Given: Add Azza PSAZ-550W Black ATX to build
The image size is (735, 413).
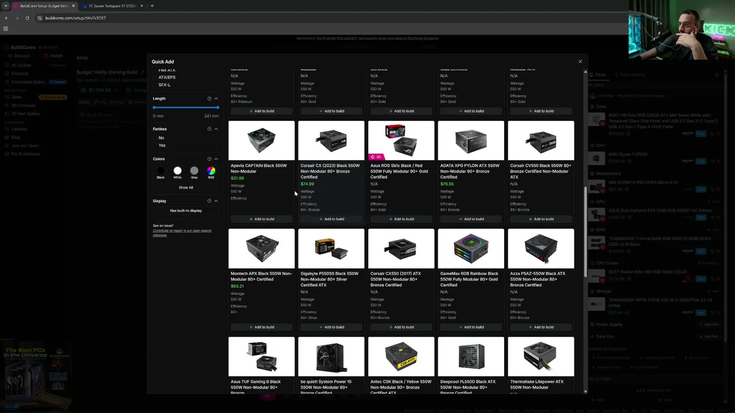Looking at the screenshot, I should [541, 327].
